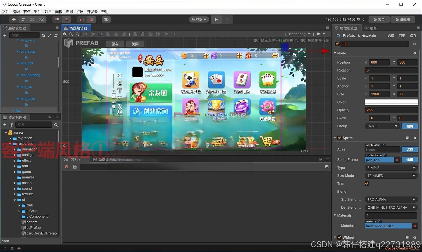Click the white Color swatch
Screen dimensions: 422x252
[x=391, y=102]
